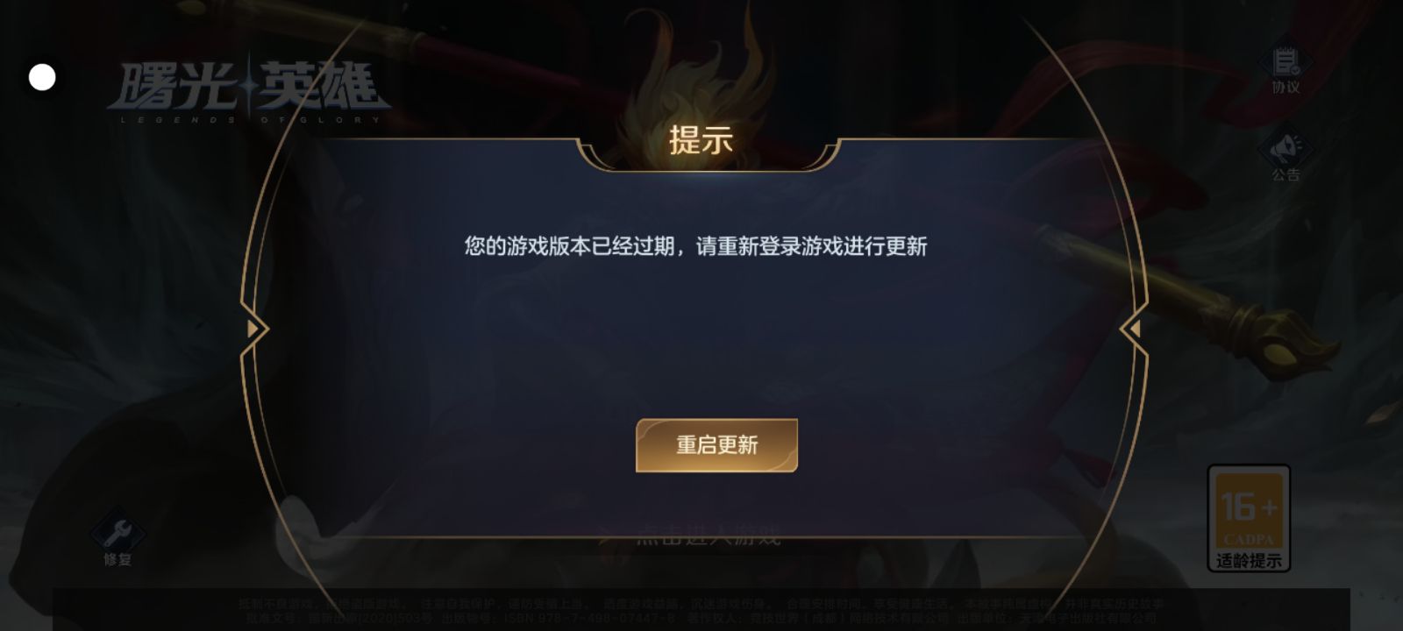The image size is (1403, 631).
Task: Open the 16+ CADPA age rating badge
Action: tap(1249, 518)
